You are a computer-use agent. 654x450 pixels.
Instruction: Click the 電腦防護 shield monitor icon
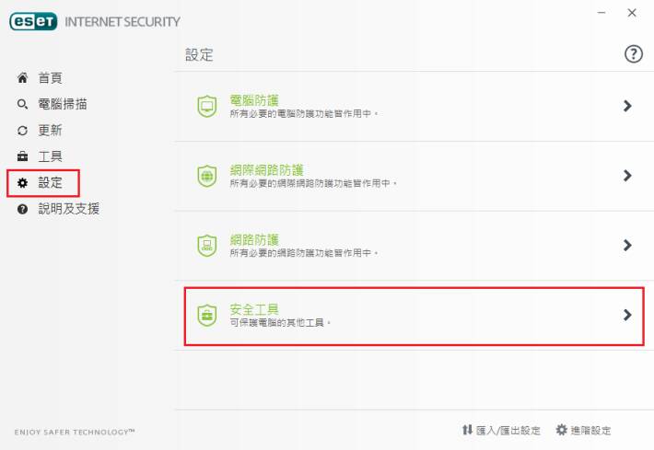(207, 106)
